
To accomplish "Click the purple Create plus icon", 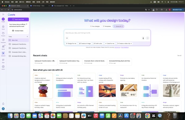I will [x=3, y=19].
